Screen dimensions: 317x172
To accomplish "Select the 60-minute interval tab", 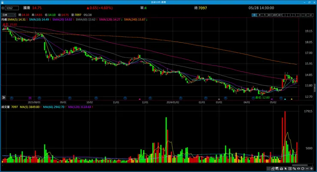I will point(311,15).
